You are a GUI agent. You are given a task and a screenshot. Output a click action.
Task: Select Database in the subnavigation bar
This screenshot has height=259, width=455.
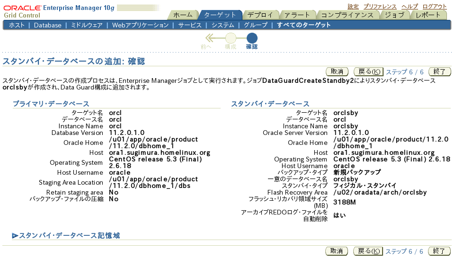coord(48,25)
